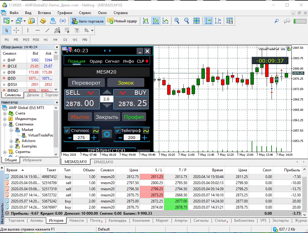Click the zoom in magnifier icon
Viewport: 308px width, 233px height.
coord(177,21)
